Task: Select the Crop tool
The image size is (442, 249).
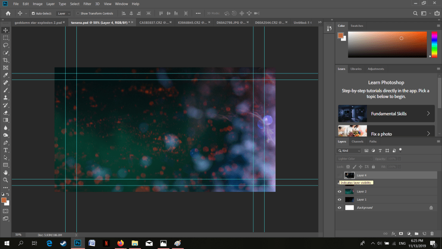Action: pyautogui.click(x=6, y=60)
